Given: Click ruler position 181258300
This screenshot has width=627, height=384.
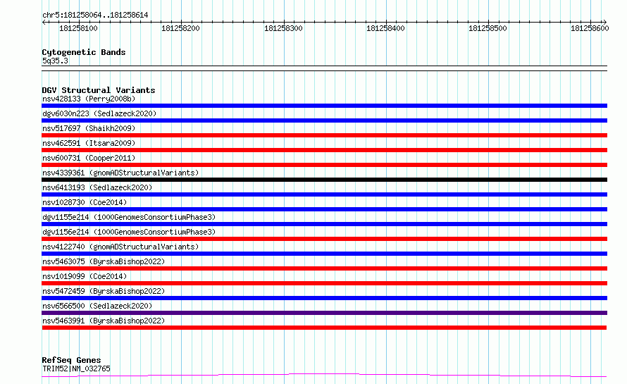Looking at the screenshot, I should tap(283, 28).
